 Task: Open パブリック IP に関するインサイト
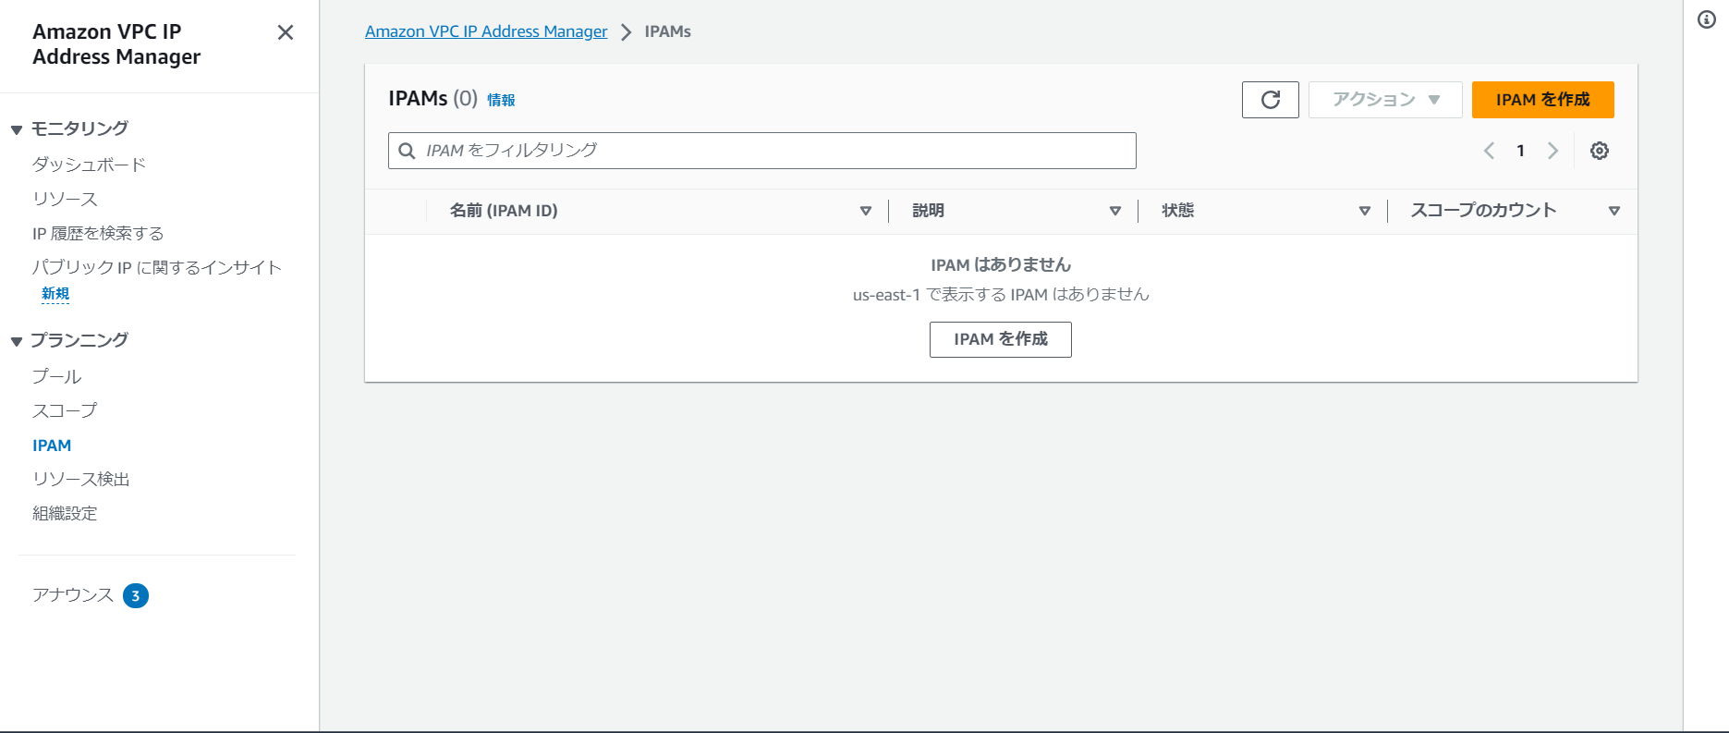[x=157, y=267]
